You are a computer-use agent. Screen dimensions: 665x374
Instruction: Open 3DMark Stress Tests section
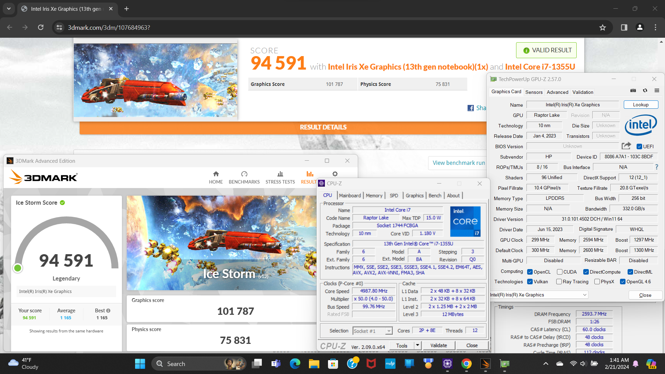(x=280, y=178)
